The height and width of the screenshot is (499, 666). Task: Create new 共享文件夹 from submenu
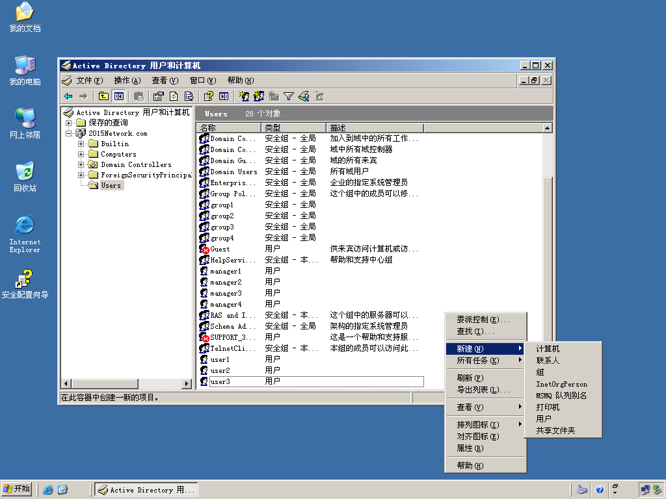coord(563,431)
